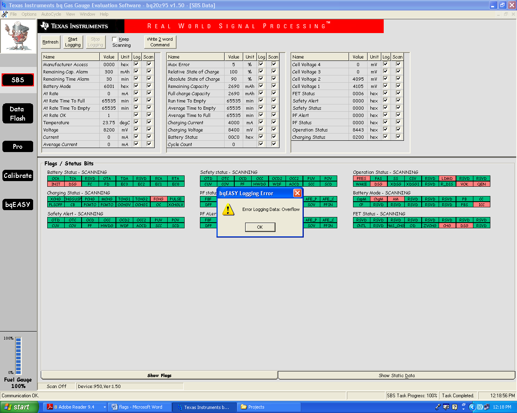Screen dimensions: 517x413
Task: Toggle Scan checkbox for Charging Current row
Action: click(x=274, y=122)
